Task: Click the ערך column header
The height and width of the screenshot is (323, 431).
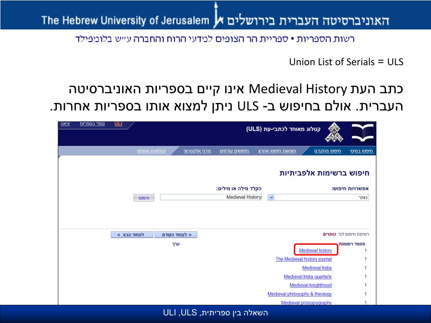Action: 176,244
